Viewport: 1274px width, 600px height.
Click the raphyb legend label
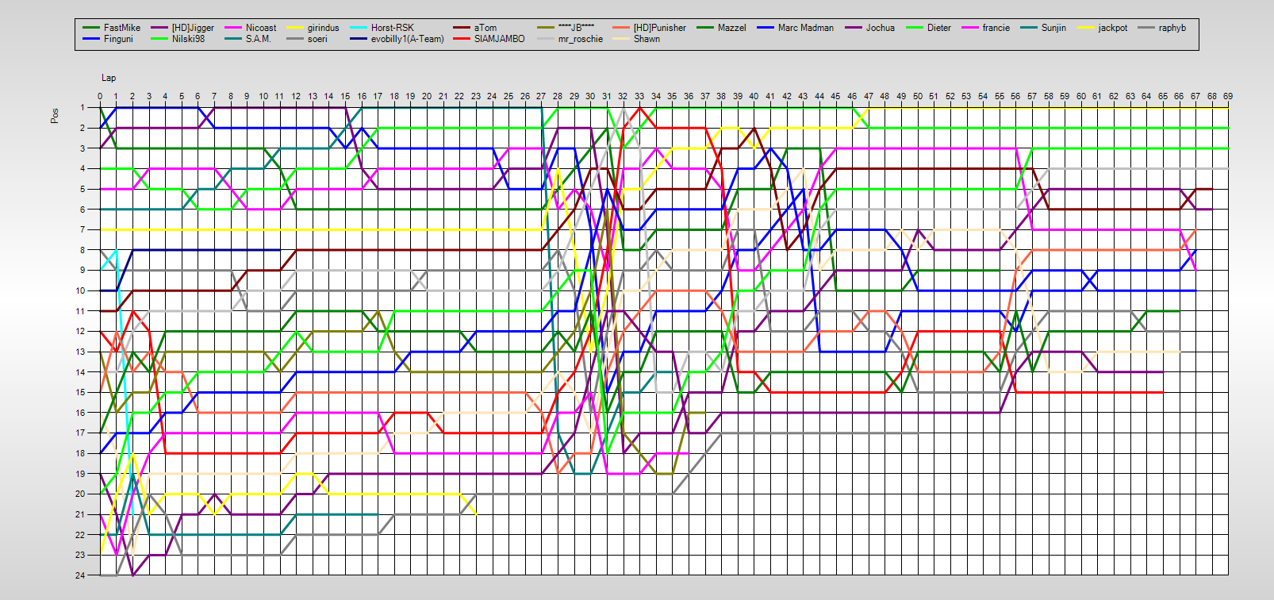click(x=1172, y=28)
